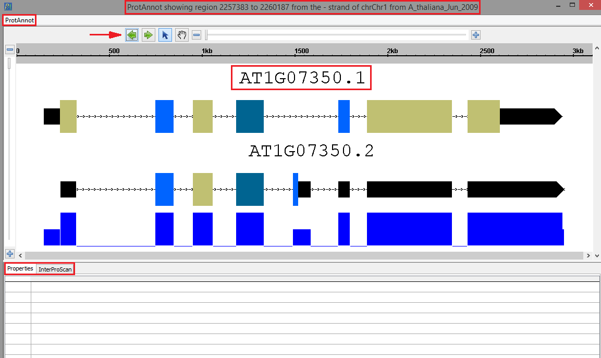Image resolution: width=601 pixels, height=358 pixels.
Task: Click horizontal zoom out minus button
Action: pos(196,35)
